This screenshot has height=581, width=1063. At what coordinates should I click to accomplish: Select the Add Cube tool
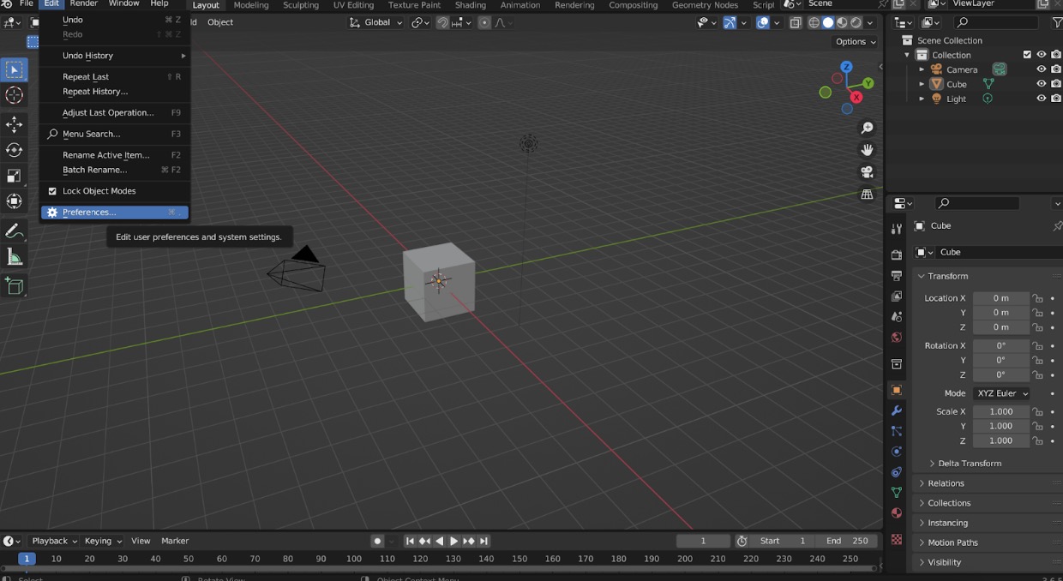(15, 286)
